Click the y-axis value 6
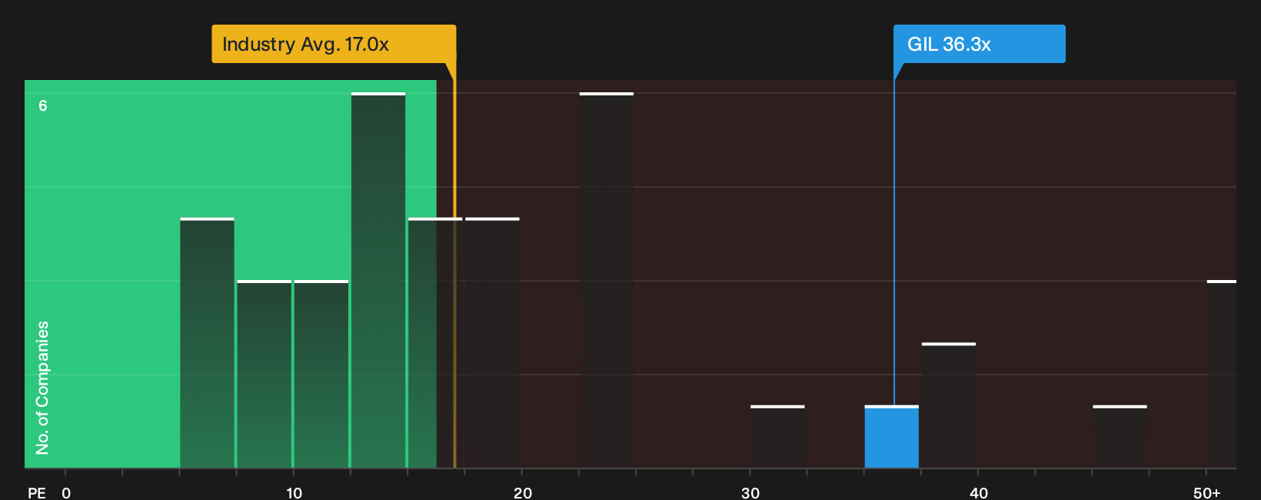 (43, 106)
